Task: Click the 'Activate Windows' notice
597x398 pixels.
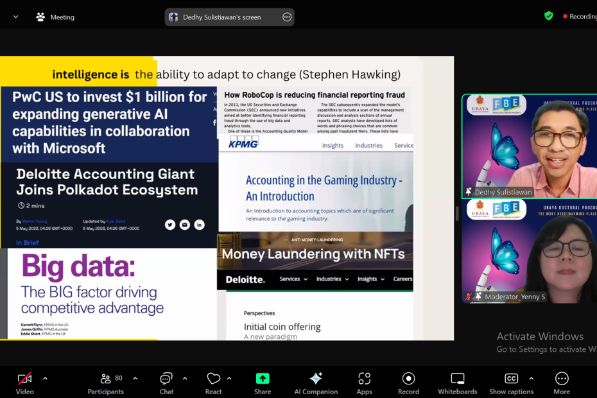Action: 540,336
